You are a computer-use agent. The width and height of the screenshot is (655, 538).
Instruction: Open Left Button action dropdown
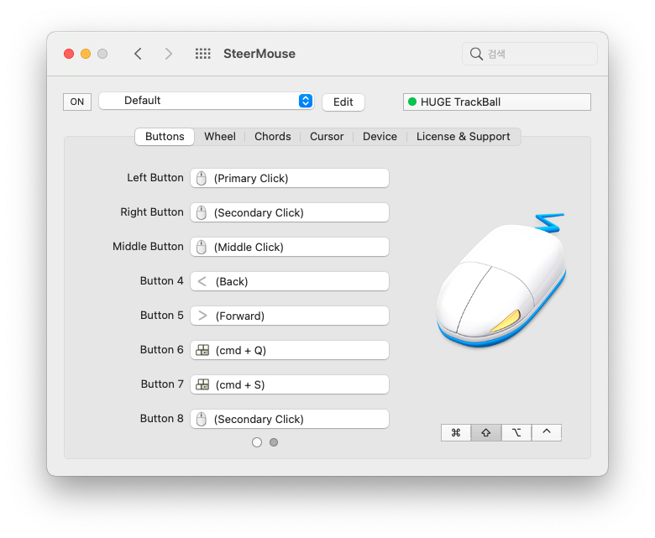290,178
